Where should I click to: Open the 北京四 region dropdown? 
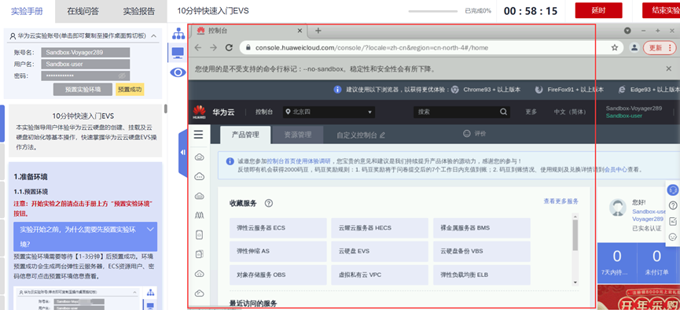pyautogui.click(x=329, y=112)
